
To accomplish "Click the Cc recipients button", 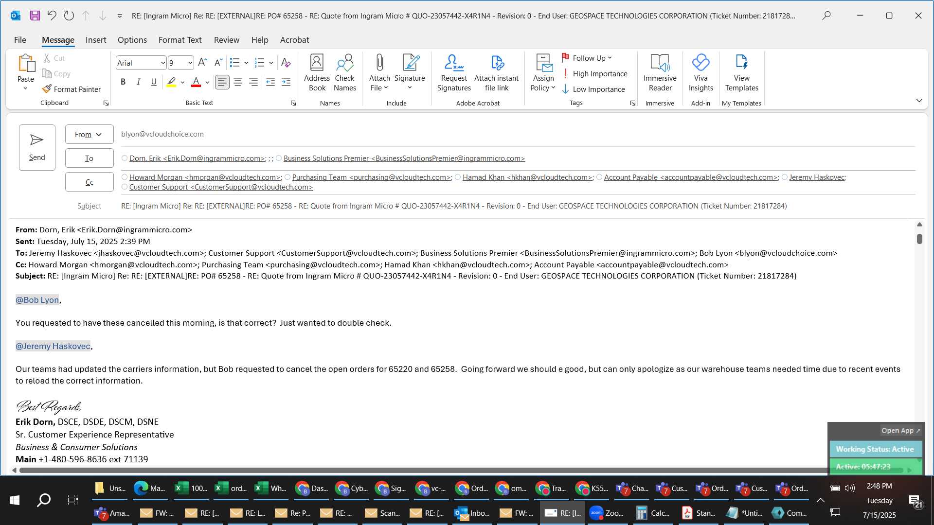I will pos(89,182).
